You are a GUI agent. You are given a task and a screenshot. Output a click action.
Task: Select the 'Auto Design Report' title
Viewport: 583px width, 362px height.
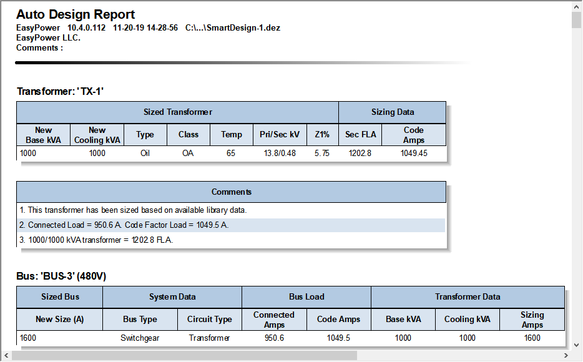pyautogui.click(x=76, y=14)
